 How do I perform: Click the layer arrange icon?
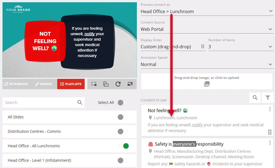coord(106,84)
